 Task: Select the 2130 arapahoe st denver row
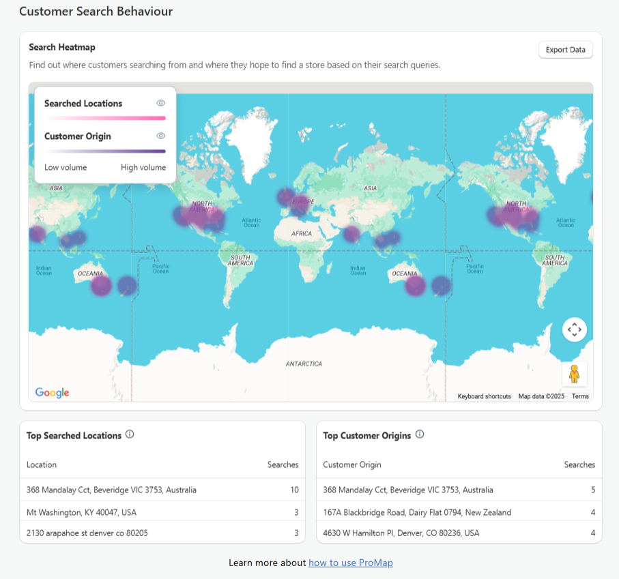(162, 533)
